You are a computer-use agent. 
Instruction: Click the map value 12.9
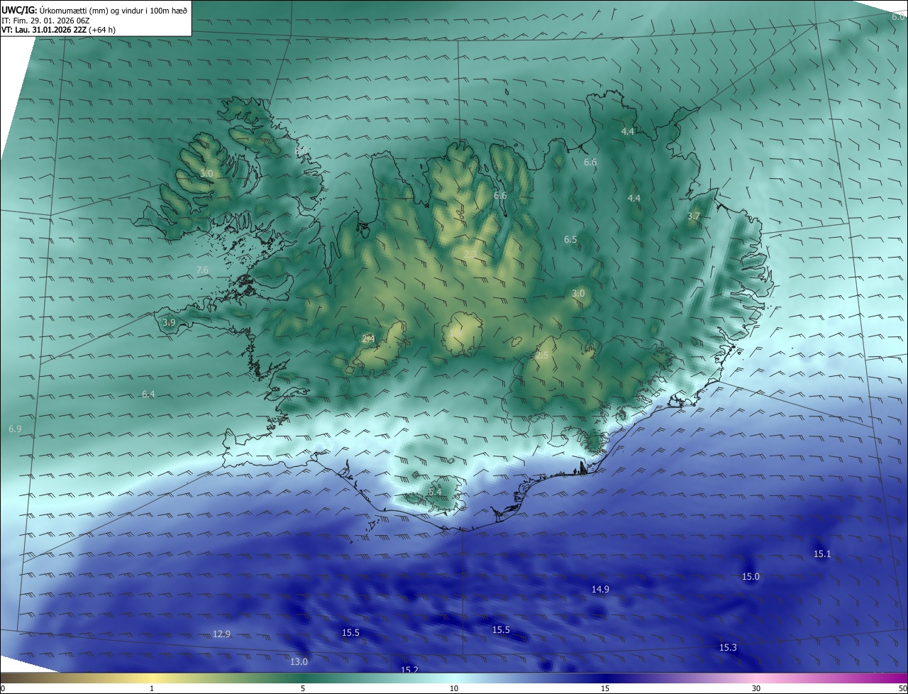[222, 634]
